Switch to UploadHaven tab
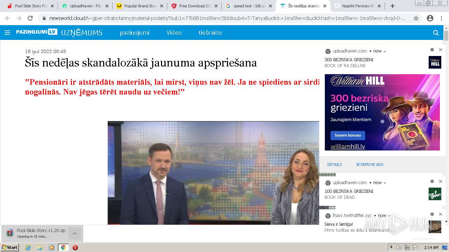The height and width of the screenshot is (252, 449). click(86, 6)
